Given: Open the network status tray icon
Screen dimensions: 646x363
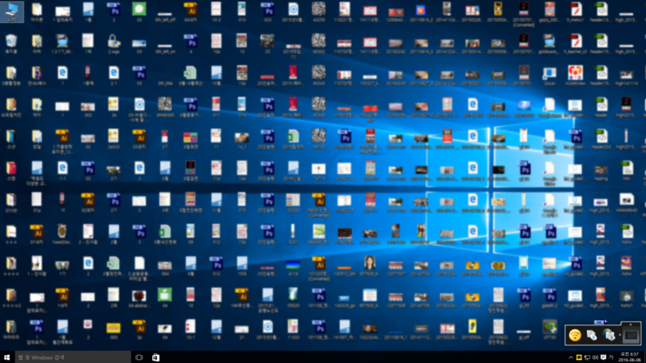Looking at the screenshot, I should tap(587, 357).
